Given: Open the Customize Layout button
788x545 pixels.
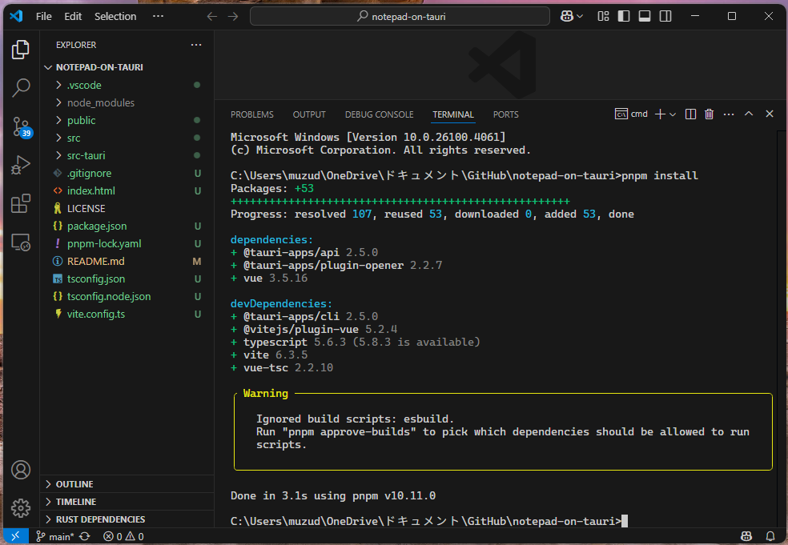Looking at the screenshot, I should 603,16.
